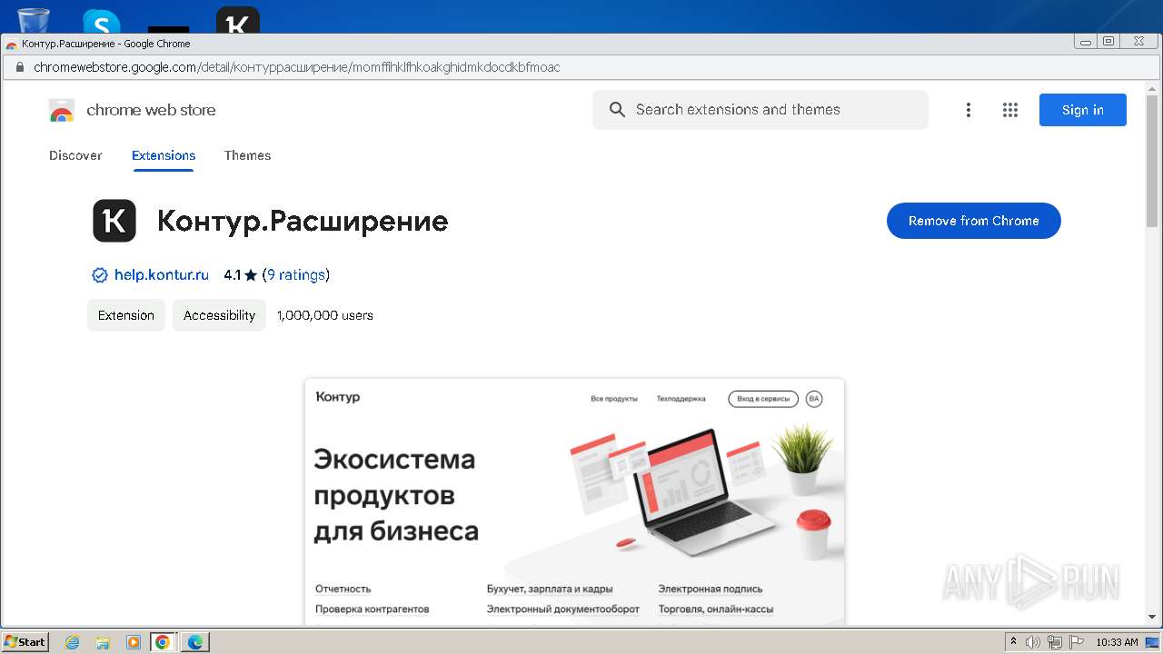This screenshot has height=654, width=1163.
Task: Click Remove from Chrome button
Action: [x=974, y=221]
